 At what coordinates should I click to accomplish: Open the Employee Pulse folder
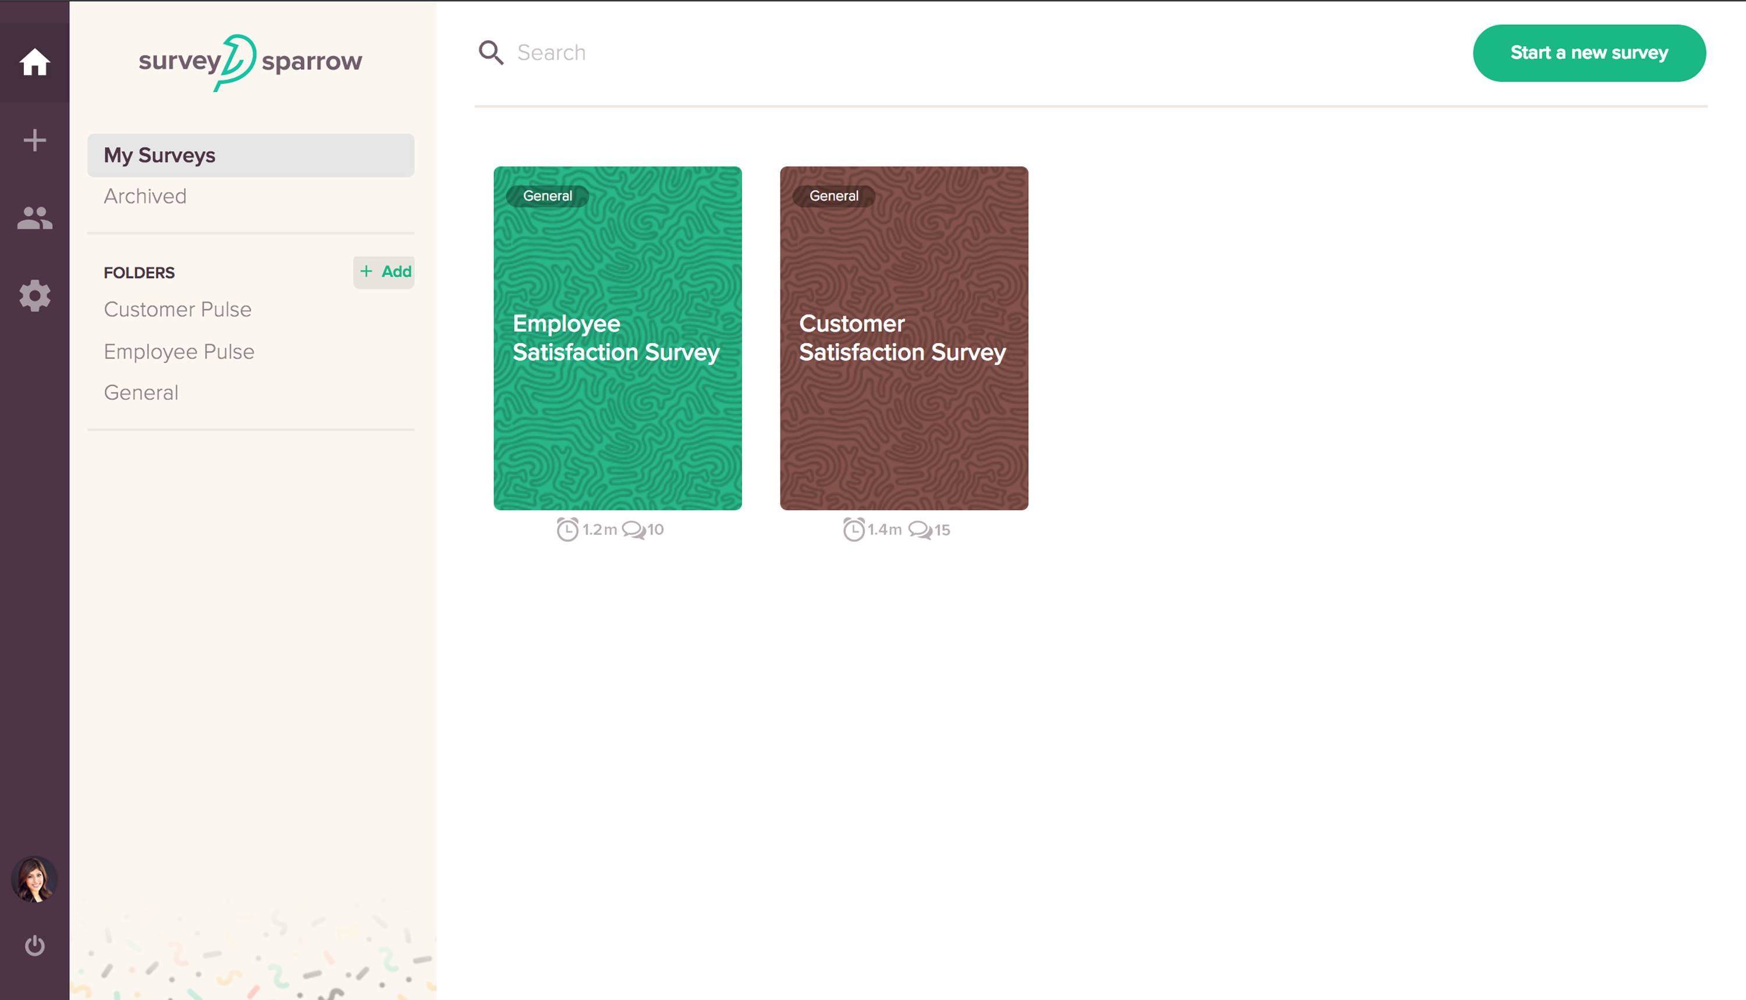(x=179, y=352)
